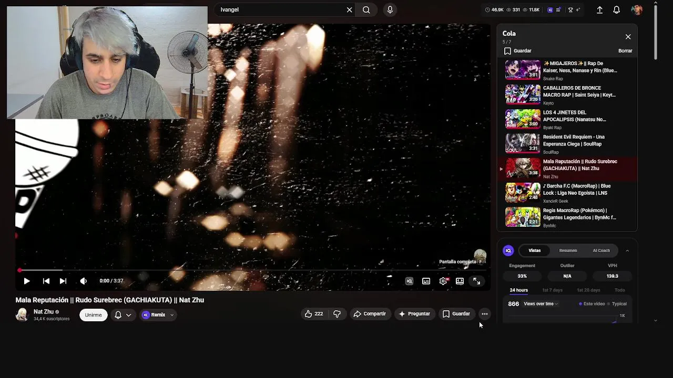Expand the arrow next to Remix
Screen dimensions: 673x378
tap(172, 315)
